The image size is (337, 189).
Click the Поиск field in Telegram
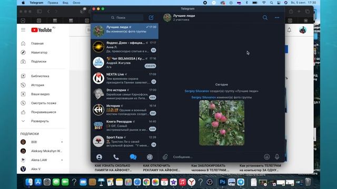[118, 17]
